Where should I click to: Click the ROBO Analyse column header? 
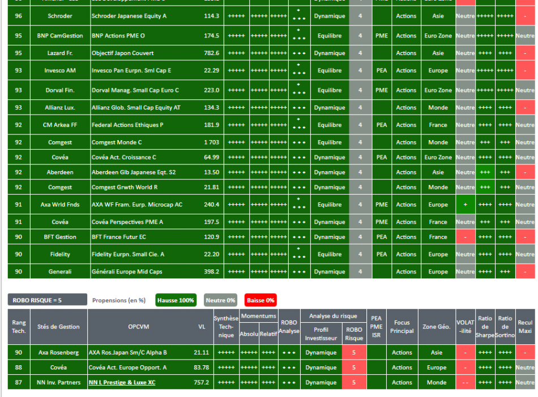289,327
